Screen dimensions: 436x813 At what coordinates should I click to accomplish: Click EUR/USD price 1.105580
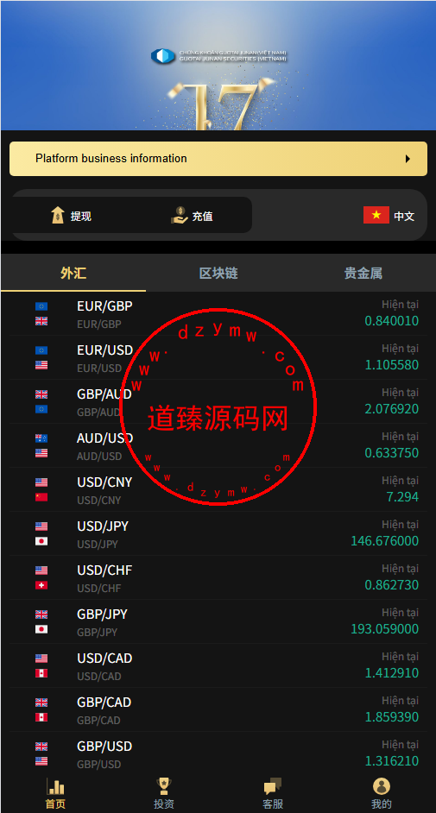point(391,365)
